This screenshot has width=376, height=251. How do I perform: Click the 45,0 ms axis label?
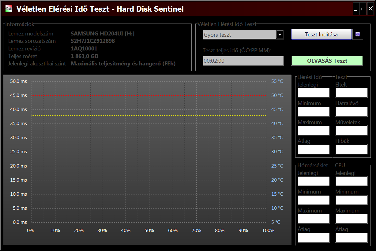pyautogui.click(x=19, y=95)
